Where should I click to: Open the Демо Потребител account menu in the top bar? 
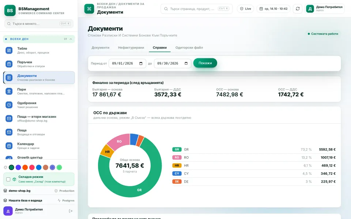click(x=325, y=9)
